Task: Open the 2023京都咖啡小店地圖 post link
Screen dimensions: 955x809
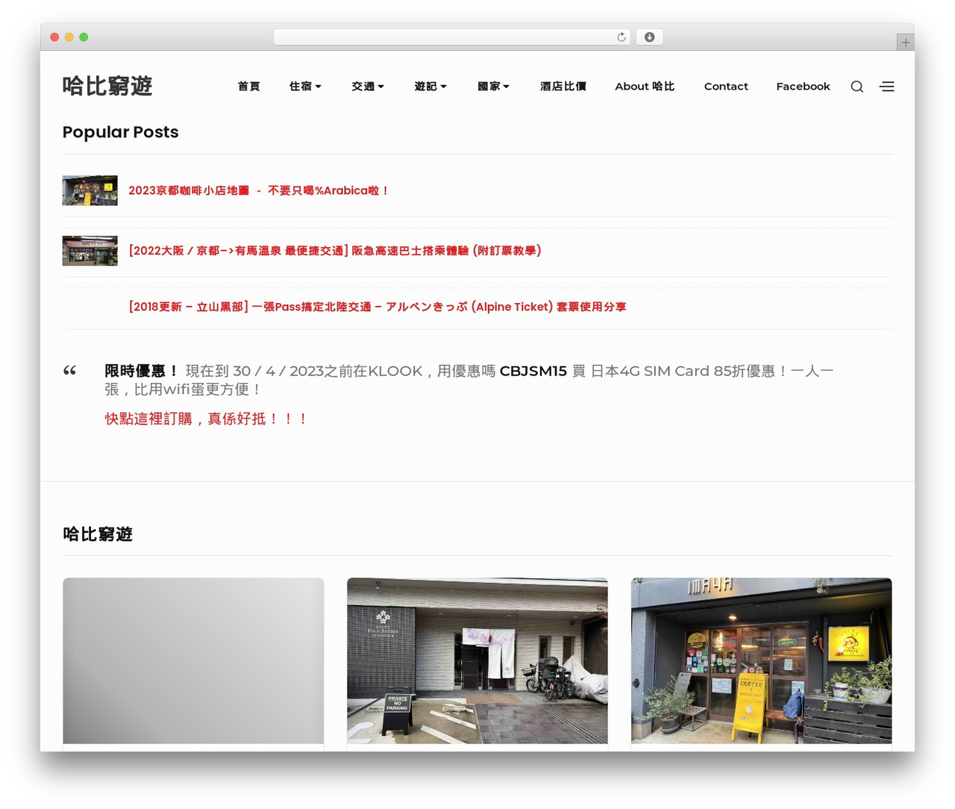Action: tap(259, 190)
